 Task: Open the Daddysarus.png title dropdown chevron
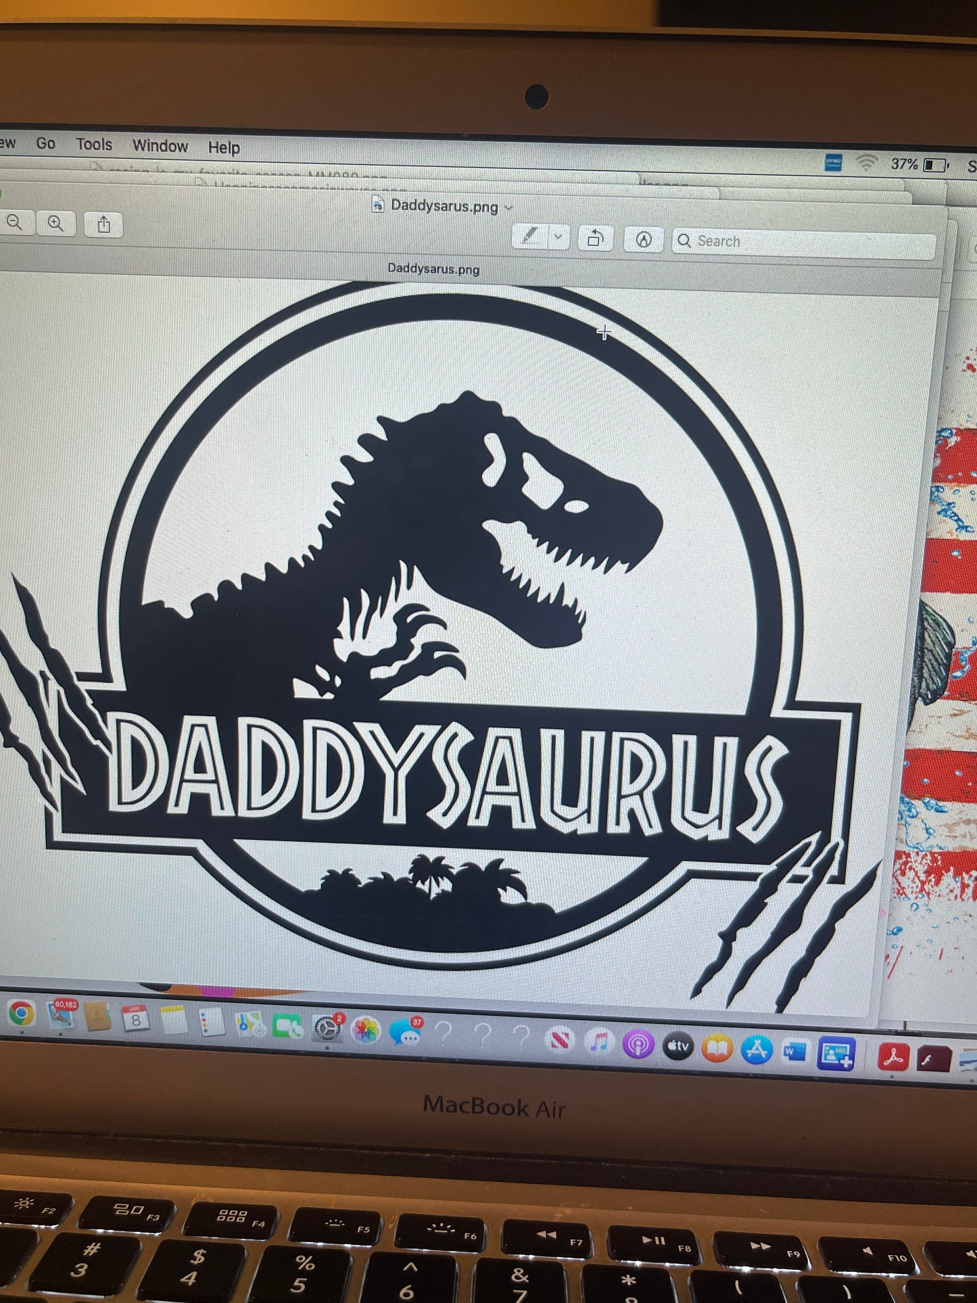pyautogui.click(x=509, y=208)
